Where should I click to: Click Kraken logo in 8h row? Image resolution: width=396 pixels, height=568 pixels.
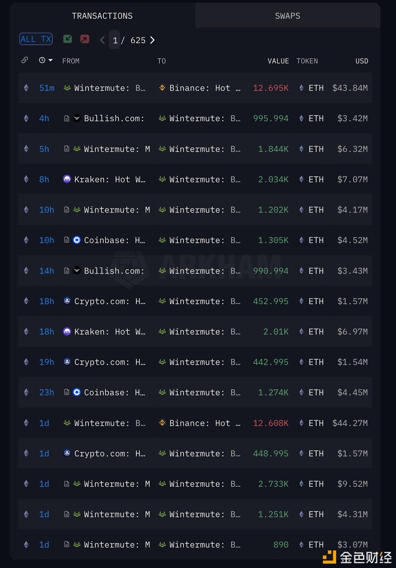[67, 179]
